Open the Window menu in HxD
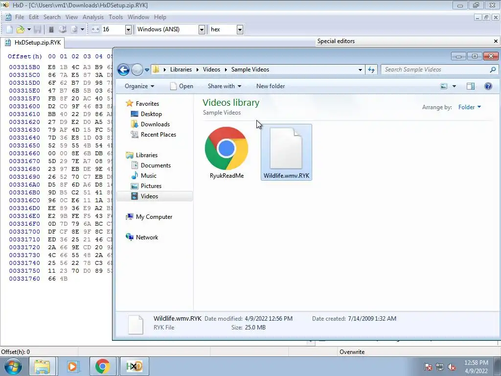 (138, 17)
